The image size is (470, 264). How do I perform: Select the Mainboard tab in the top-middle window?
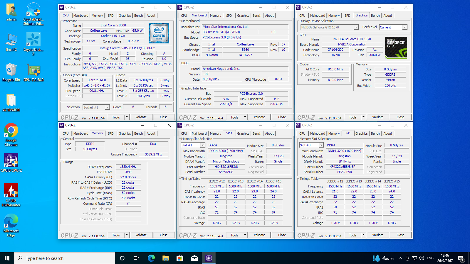[199, 15]
